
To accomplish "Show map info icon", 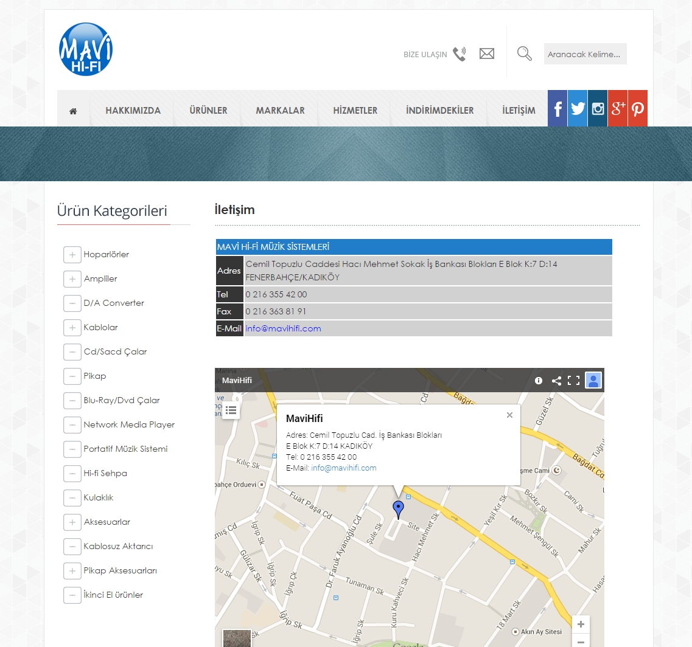I will click(x=539, y=381).
